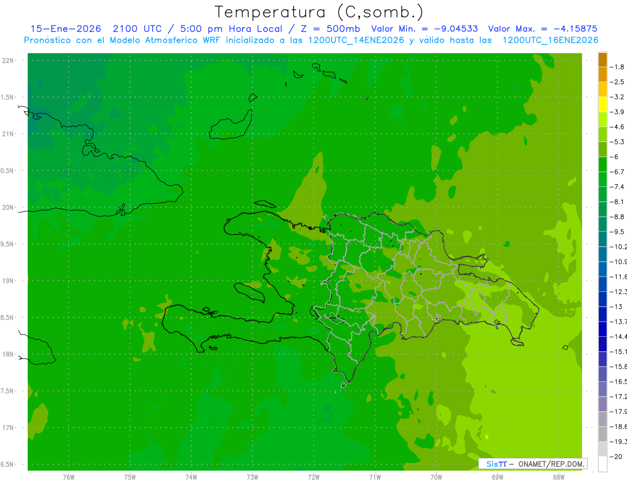This screenshot has height=484, width=627.
Task: Click the date '15-Ene-2026' in header
Action: [x=65, y=29]
